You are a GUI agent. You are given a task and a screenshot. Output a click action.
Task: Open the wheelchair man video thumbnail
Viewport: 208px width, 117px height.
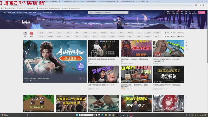[x=103, y=49]
